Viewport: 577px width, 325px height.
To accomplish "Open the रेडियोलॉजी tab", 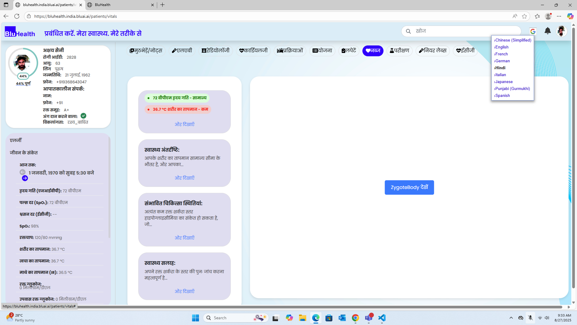I will coord(215,51).
